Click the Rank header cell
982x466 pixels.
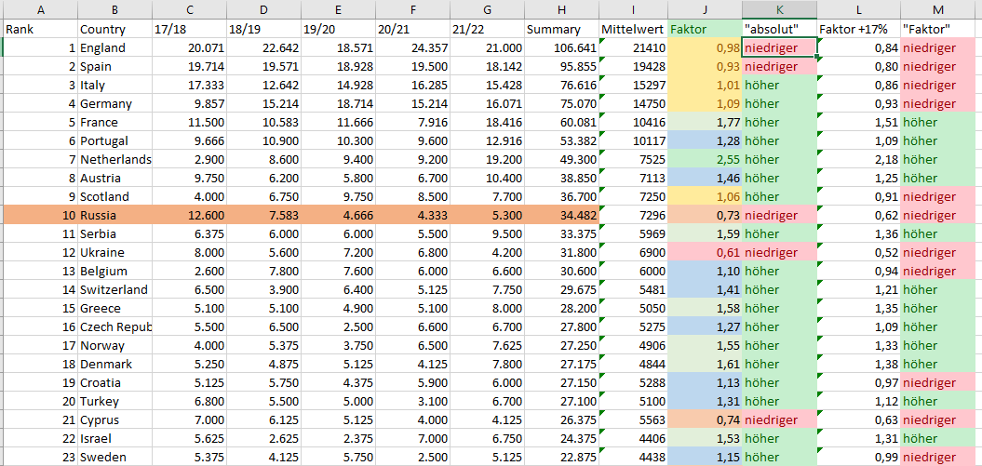click(41, 30)
